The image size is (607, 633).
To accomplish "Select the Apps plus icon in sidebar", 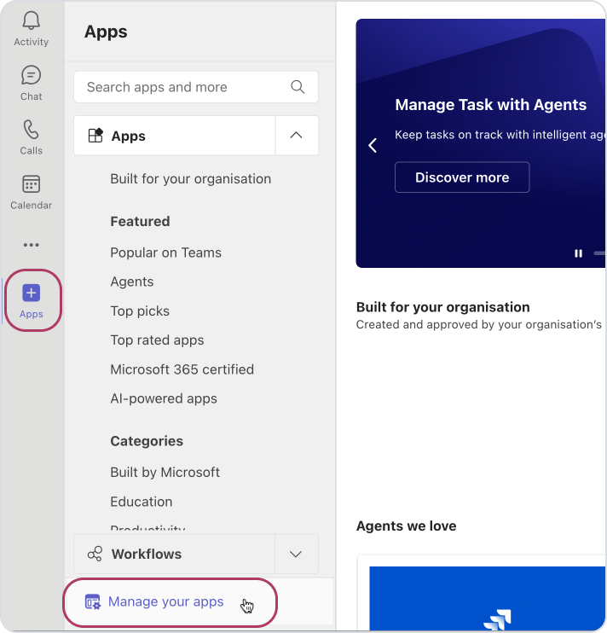I will coord(31,293).
